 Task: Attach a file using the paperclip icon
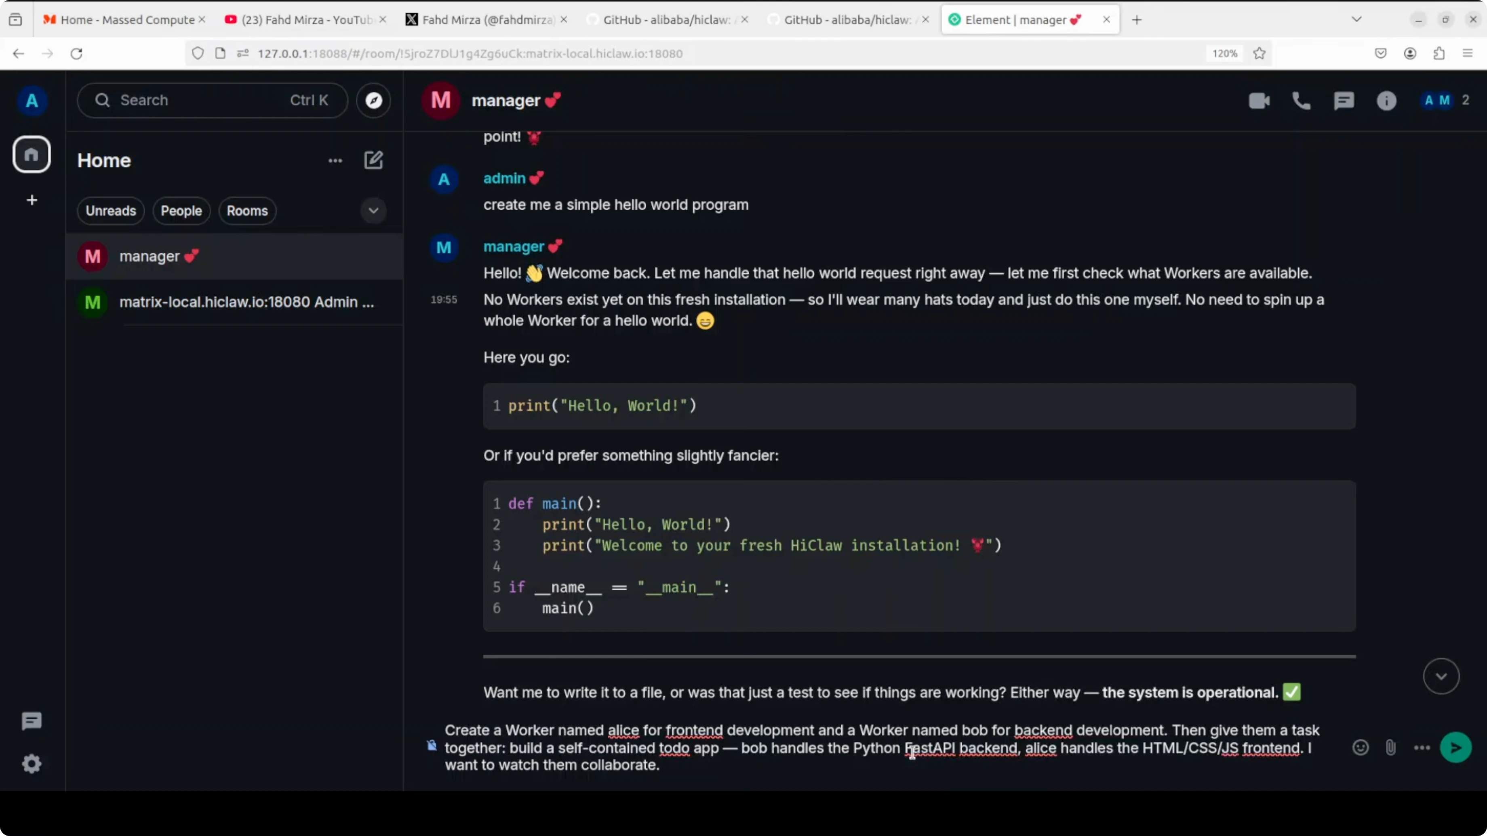click(1390, 747)
